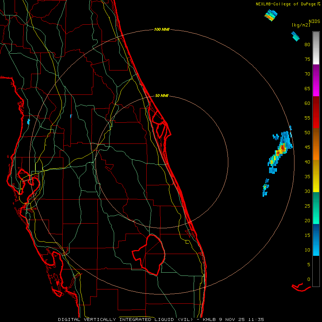This screenshot has width=322, height=322.
Task: Click the 80 value on color scale
Action: tap(307, 45)
